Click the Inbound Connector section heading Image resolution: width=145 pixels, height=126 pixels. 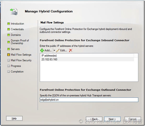coord(85,40)
